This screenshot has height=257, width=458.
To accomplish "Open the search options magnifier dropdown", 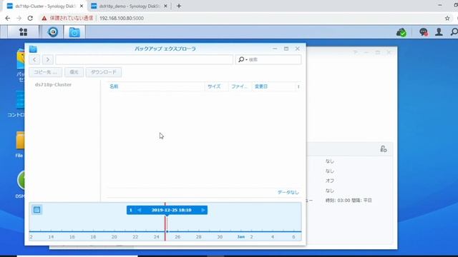I will pyautogui.click(x=243, y=59).
